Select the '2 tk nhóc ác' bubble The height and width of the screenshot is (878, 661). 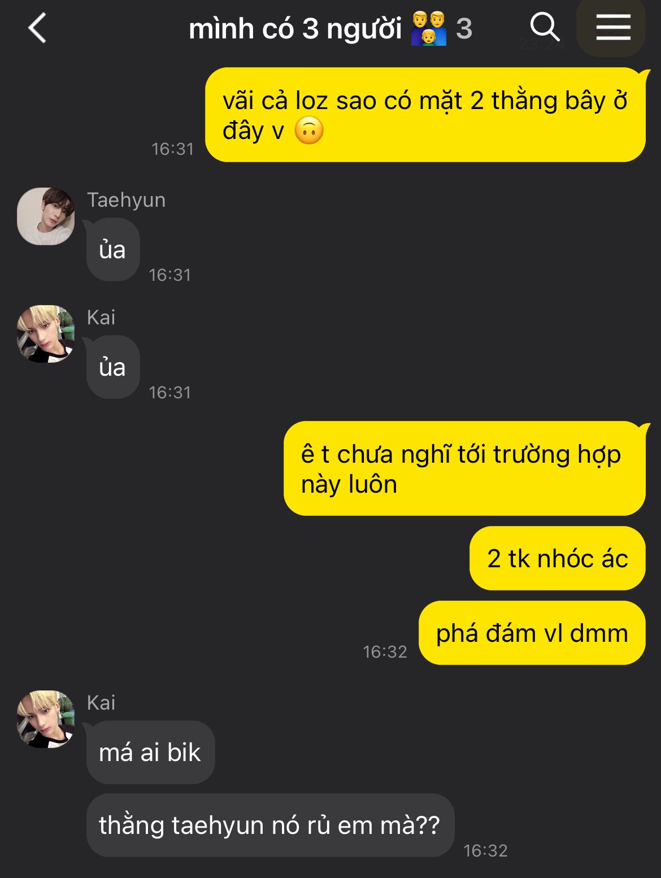(557, 558)
